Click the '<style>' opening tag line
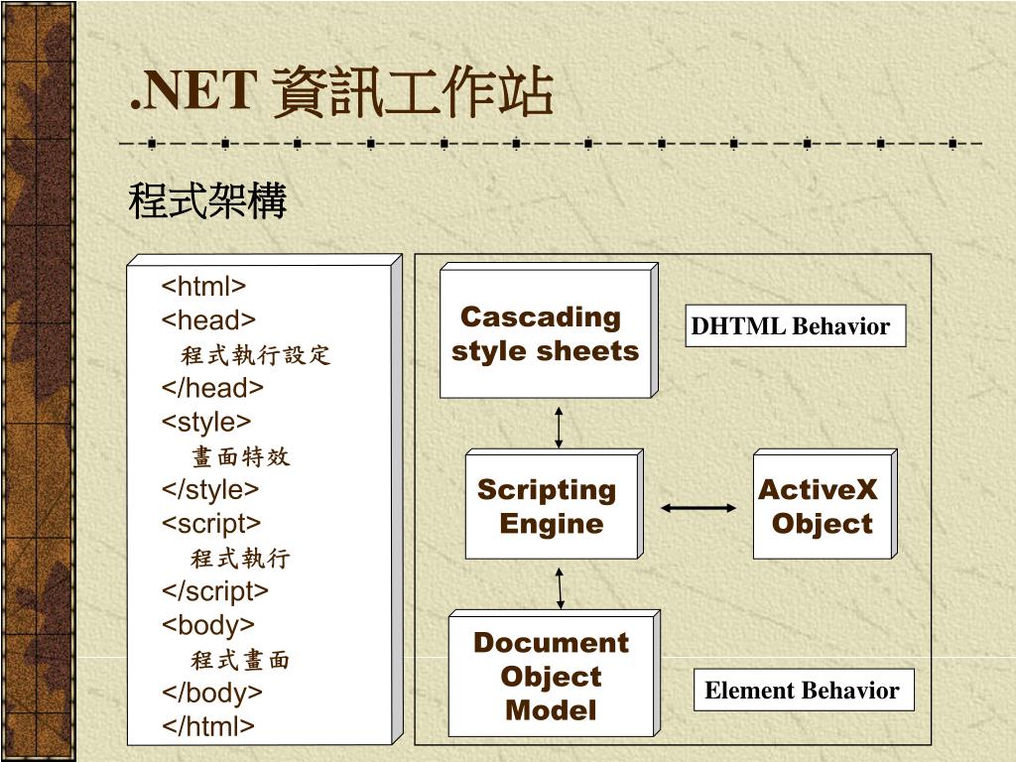The height and width of the screenshot is (762, 1016). 206,422
